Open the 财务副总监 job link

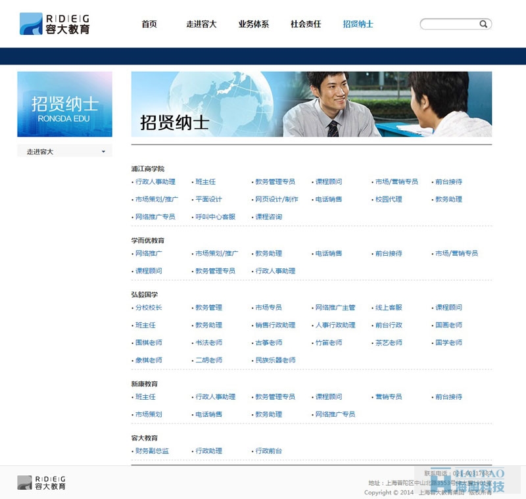pos(152,451)
